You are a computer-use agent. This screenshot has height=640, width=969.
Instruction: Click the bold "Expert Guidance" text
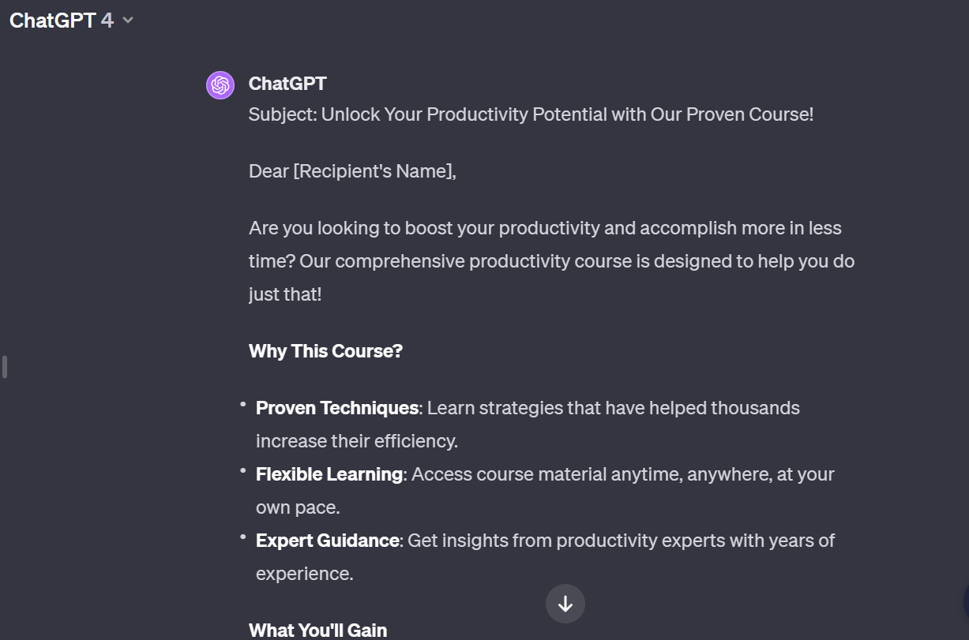[x=328, y=541]
